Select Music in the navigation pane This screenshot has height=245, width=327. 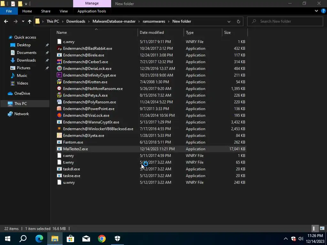point(22,75)
